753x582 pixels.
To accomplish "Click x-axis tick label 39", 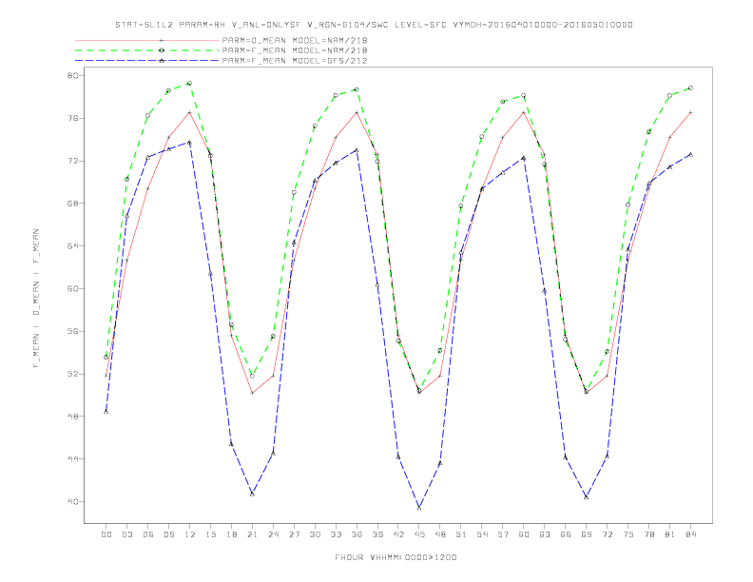I will 377,534.
